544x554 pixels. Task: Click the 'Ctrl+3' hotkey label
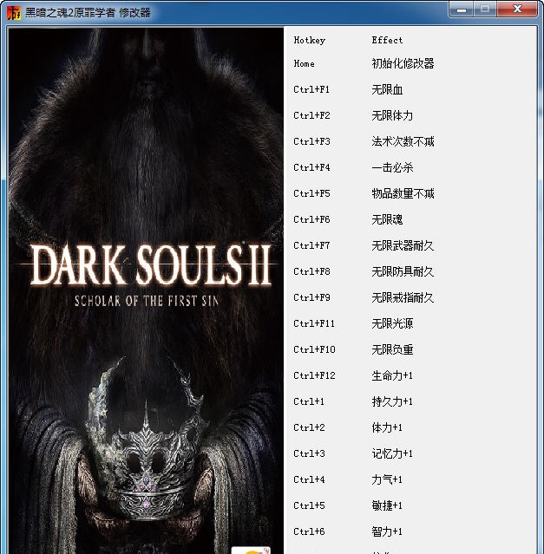tap(309, 453)
